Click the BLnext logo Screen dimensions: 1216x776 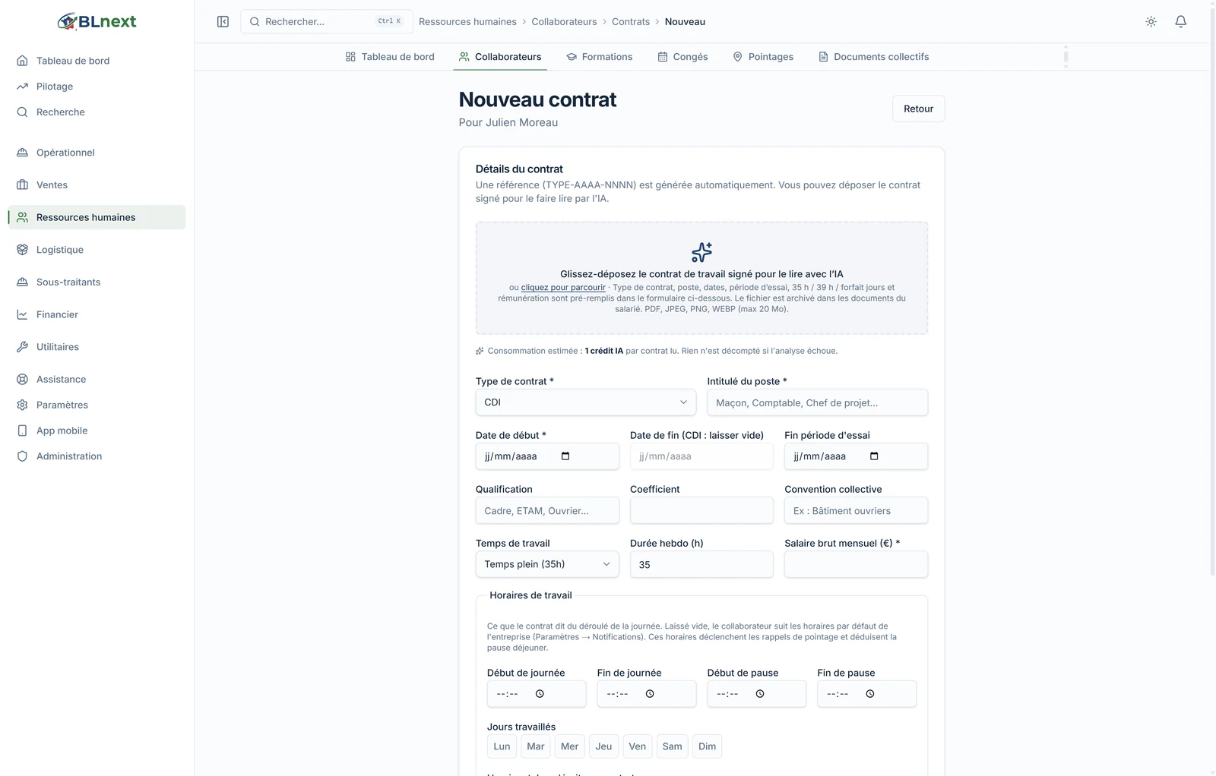[97, 21]
